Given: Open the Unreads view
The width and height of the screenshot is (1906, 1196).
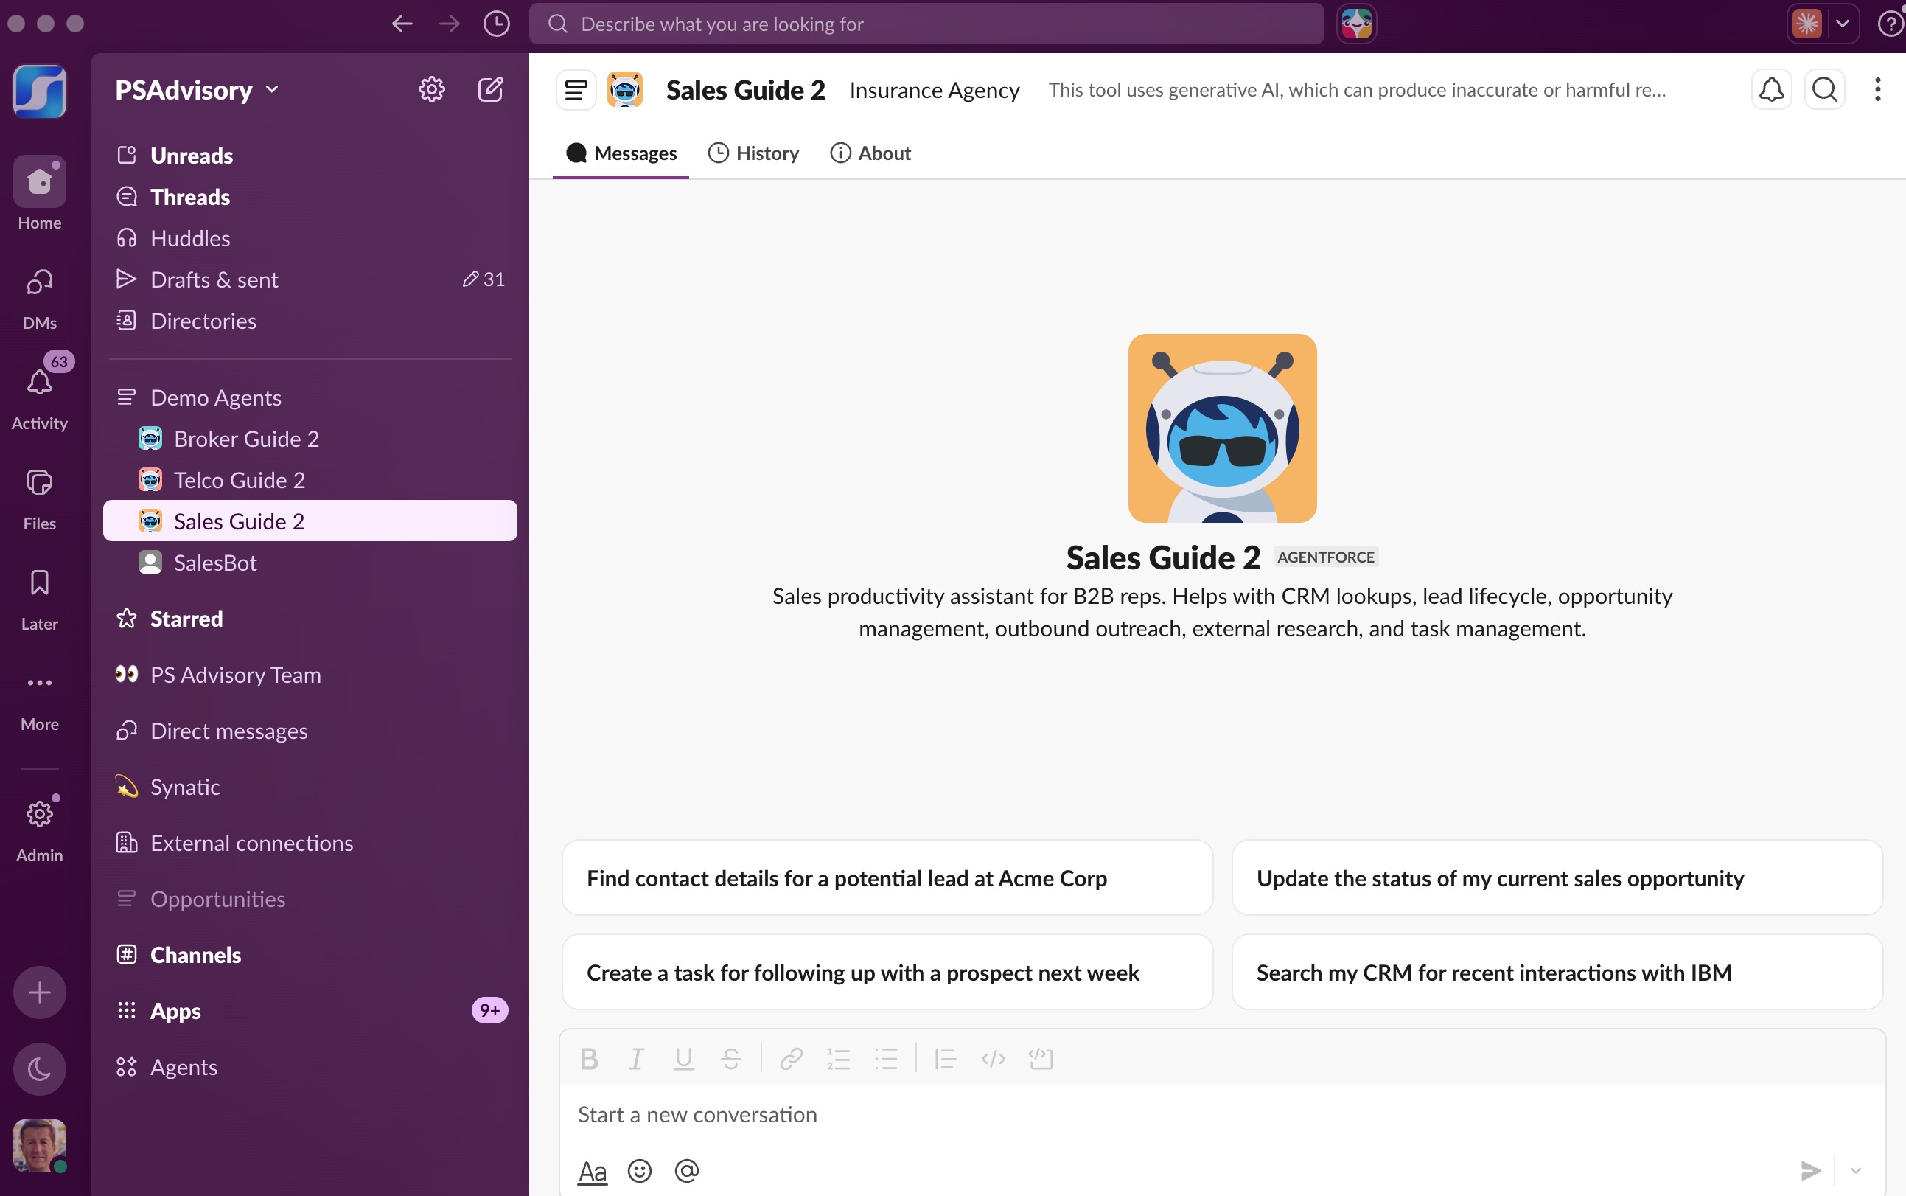Looking at the screenshot, I should 310,155.
